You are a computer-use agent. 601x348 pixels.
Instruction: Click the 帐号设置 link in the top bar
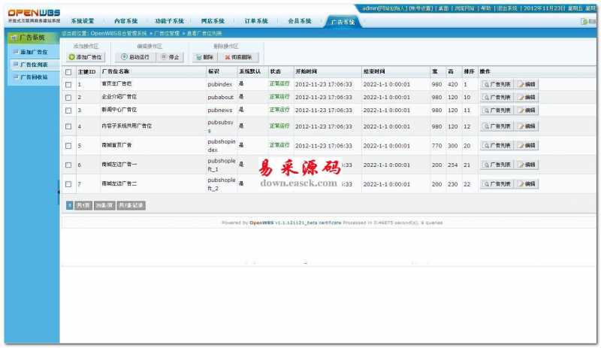(421, 8)
